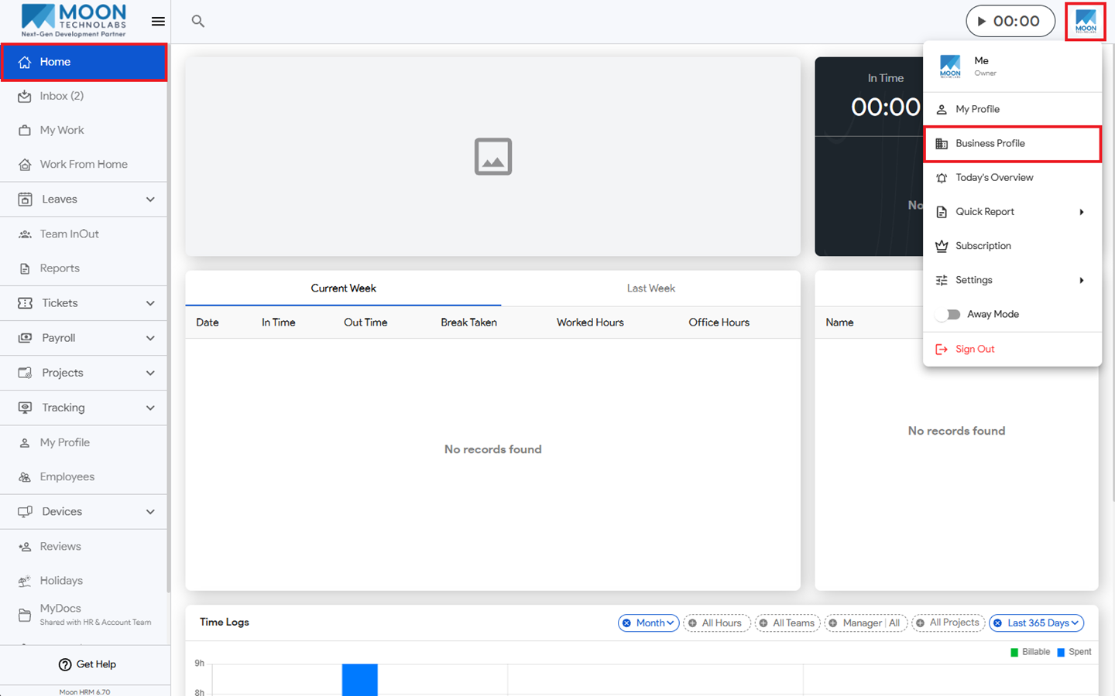Add the All Teams filter plus icon

pyautogui.click(x=763, y=623)
